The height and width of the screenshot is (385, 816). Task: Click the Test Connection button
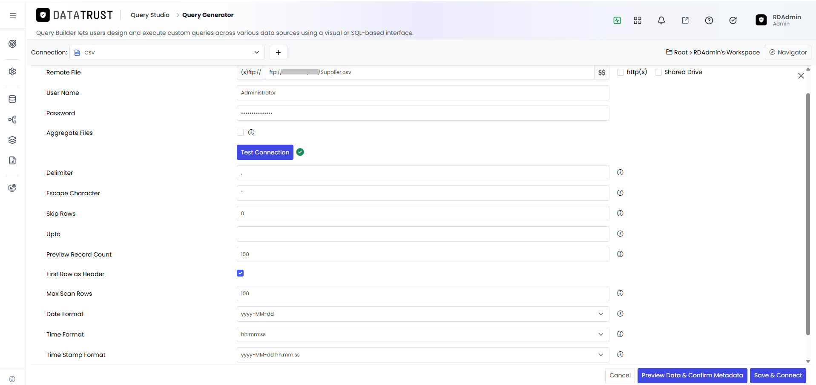(x=265, y=152)
